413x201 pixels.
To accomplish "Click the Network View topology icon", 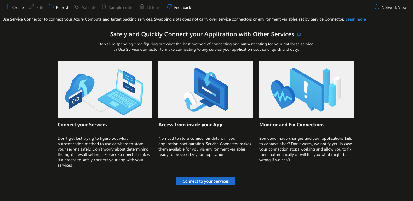I will click(376, 7).
